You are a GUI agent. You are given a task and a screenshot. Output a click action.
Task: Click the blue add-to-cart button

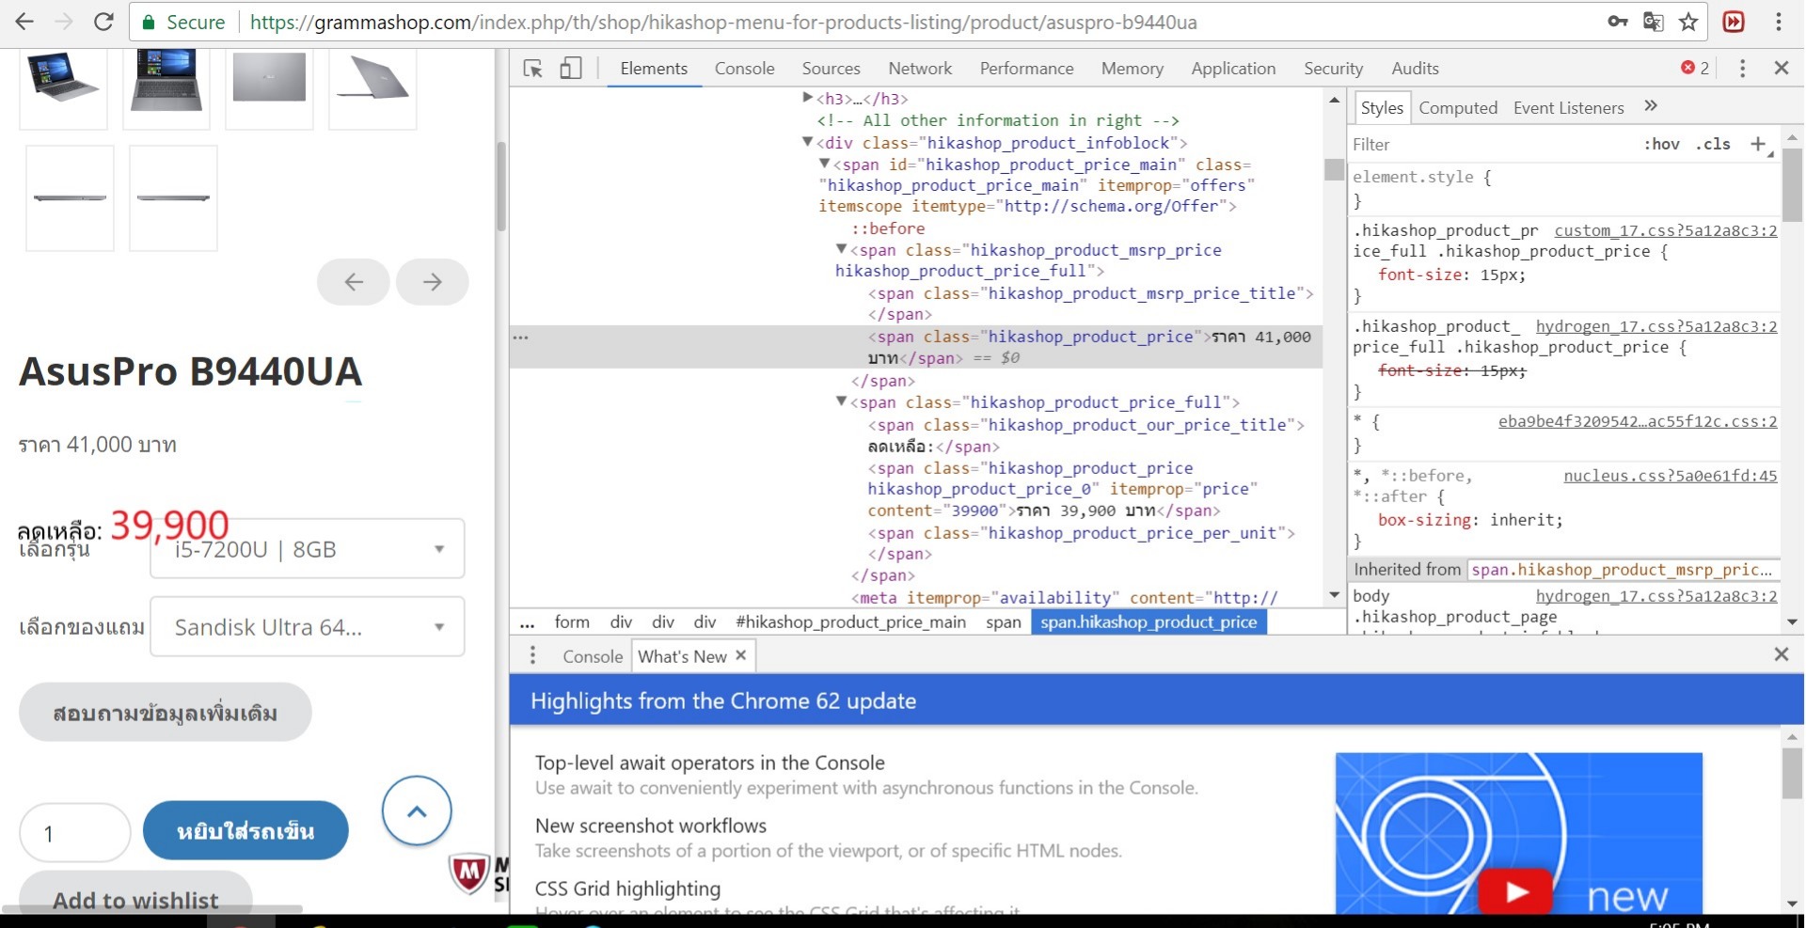(x=246, y=831)
